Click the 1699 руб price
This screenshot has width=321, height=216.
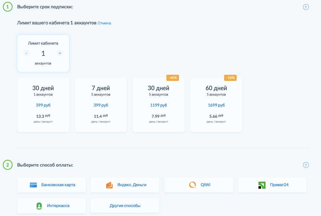click(216, 105)
